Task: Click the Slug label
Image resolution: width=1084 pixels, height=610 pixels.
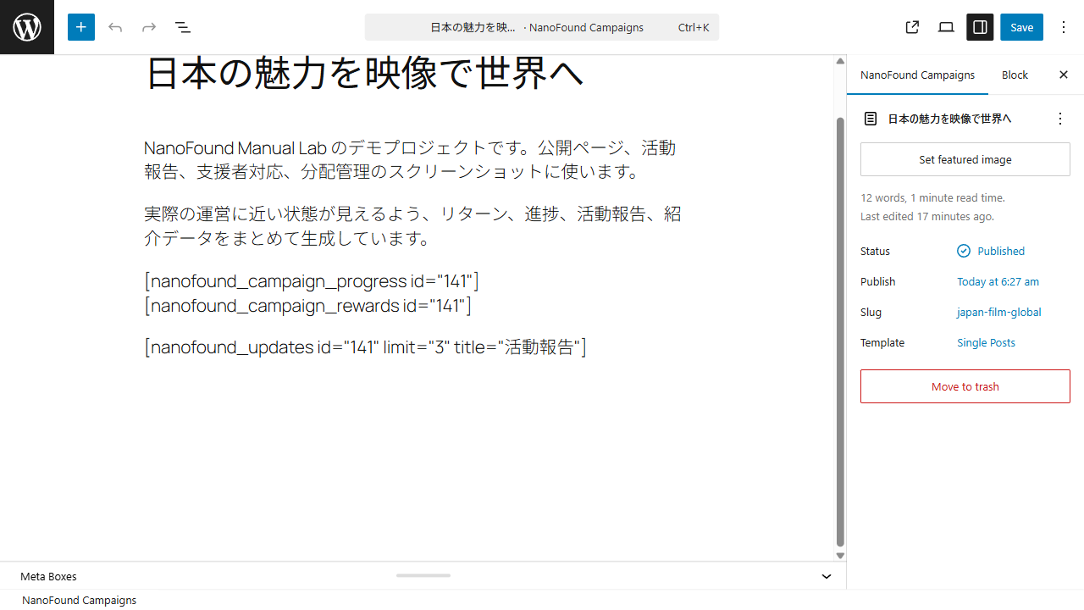Action: pyautogui.click(x=871, y=312)
